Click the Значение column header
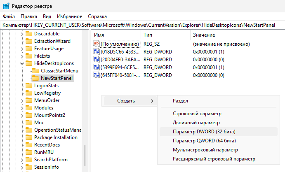 [x=204, y=35]
